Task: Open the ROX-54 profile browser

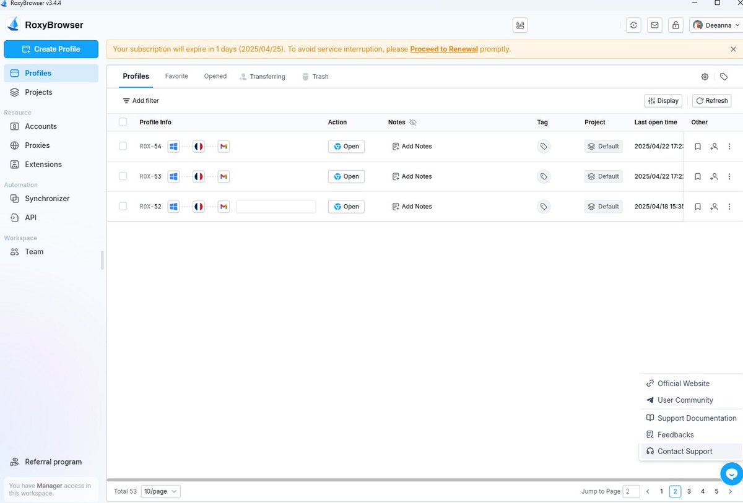Action: coord(346,147)
